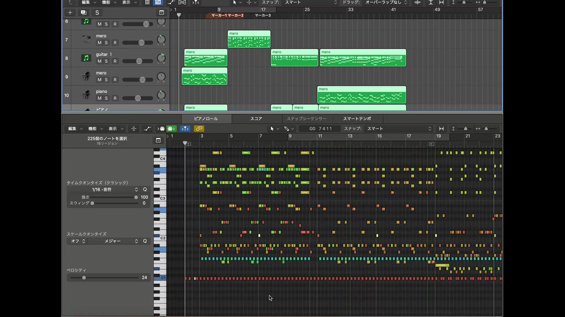
Task: Select the mero region on track 7
Action: click(249, 40)
